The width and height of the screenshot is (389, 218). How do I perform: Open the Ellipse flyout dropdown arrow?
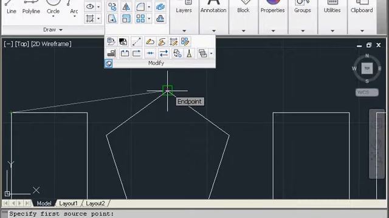[98, 7]
